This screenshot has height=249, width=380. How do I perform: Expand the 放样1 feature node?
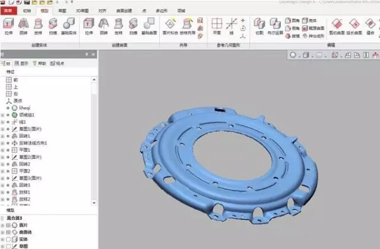(x=3, y=192)
